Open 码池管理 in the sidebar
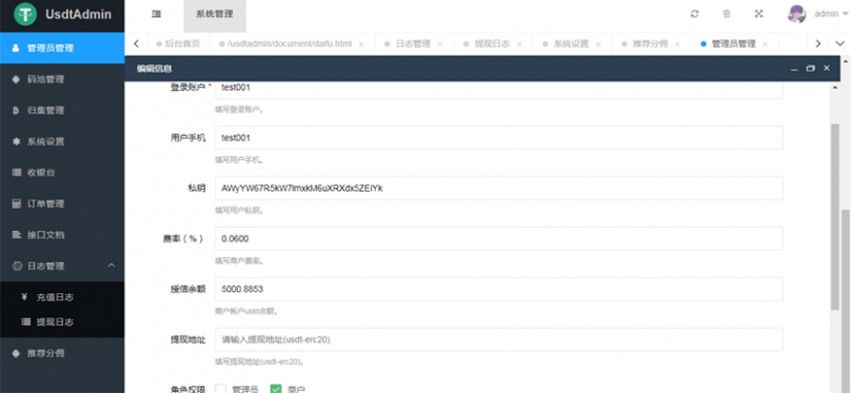 (x=62, y=80)
